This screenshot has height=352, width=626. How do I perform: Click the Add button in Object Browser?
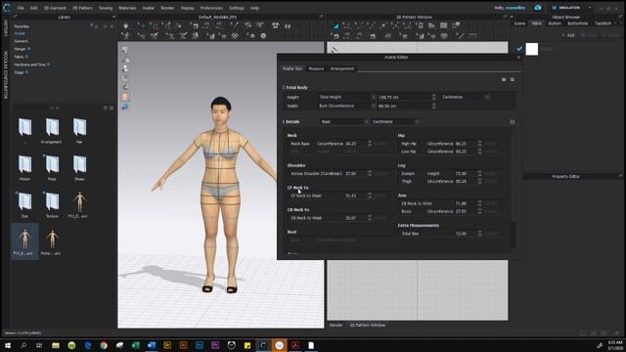568,35
